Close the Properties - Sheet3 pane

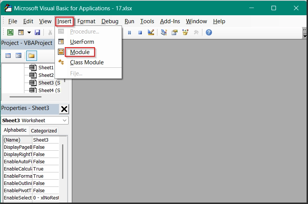click(x=64, y=109)
